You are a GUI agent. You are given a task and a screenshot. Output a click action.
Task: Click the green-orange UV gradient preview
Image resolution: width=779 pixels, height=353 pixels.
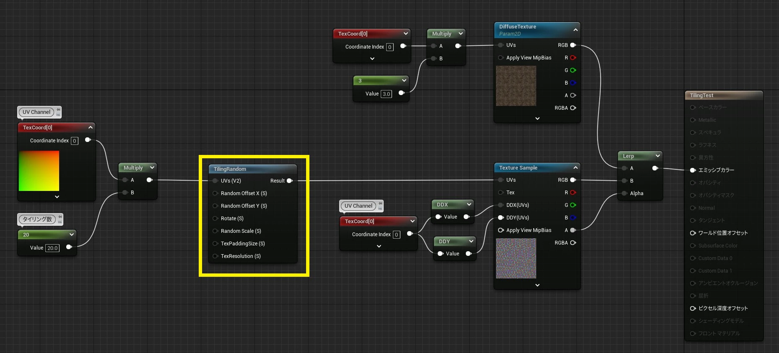[x=39, y=171]
